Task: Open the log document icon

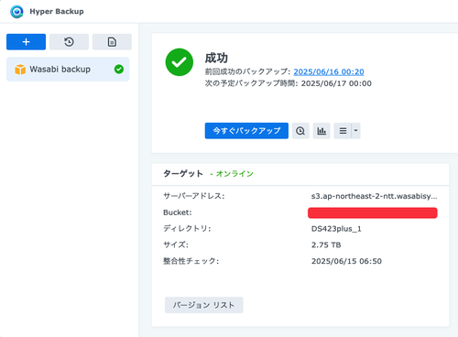Action: pos(112,42)
